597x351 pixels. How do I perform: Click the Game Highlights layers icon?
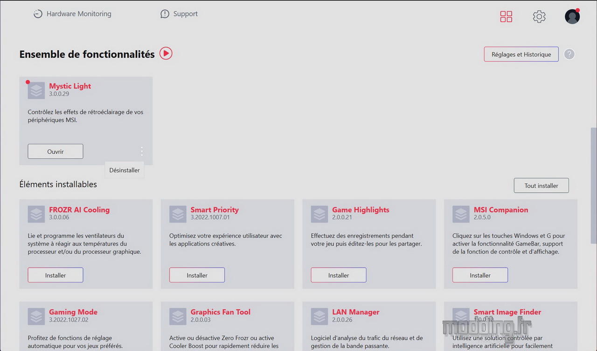[x=320, y=214]
